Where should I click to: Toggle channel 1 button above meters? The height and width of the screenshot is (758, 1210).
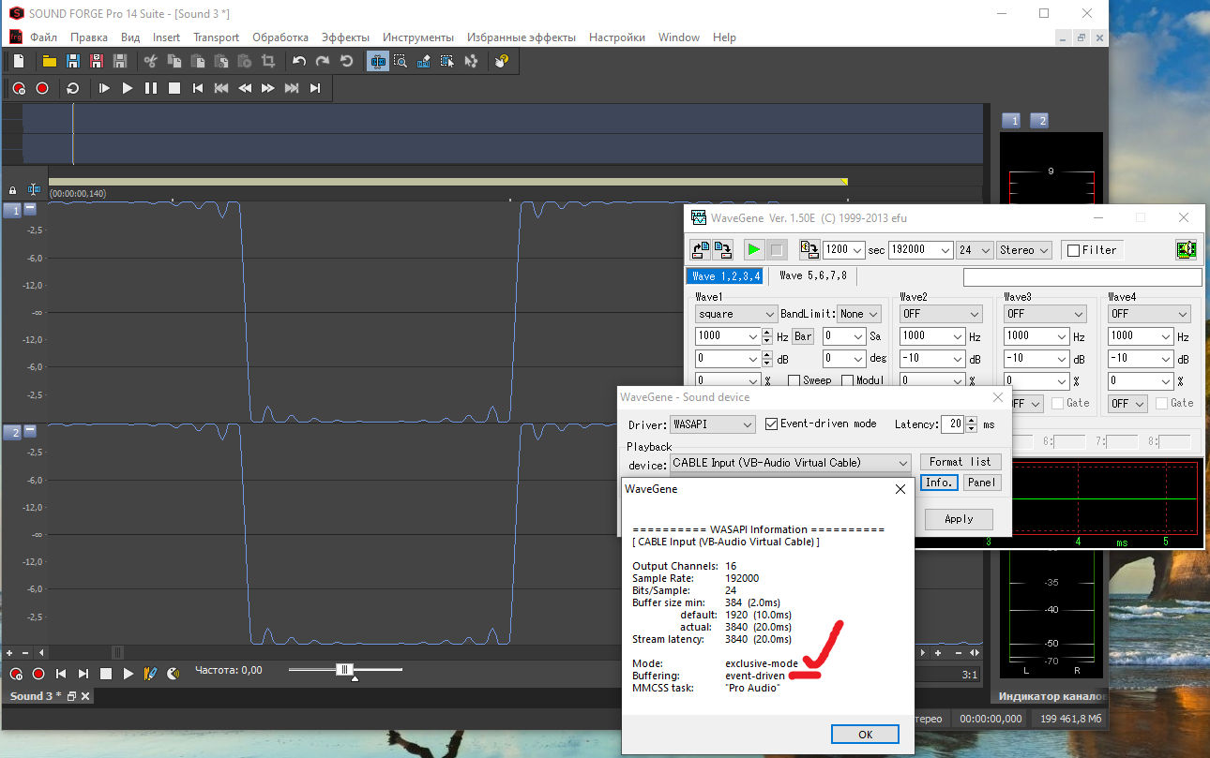1011,120
